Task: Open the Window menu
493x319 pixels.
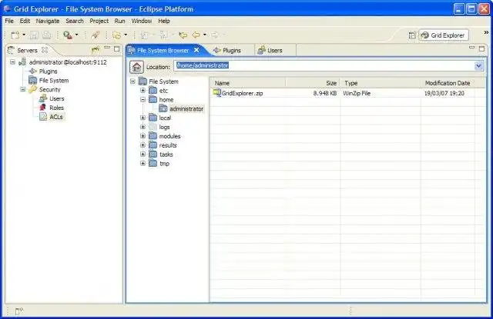Action: click(142, 21)
